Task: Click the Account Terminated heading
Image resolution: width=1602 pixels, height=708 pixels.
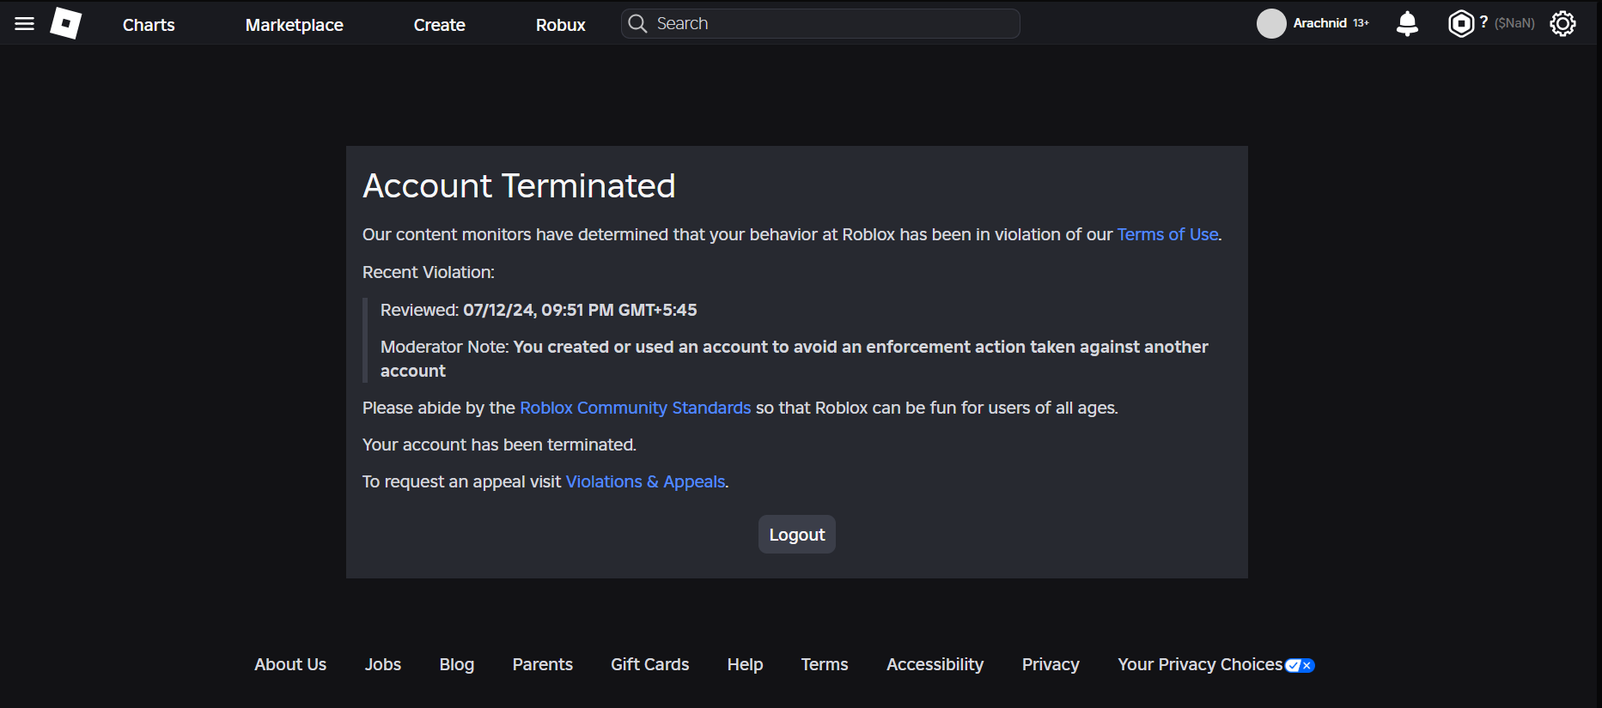Action: click(519, 185)
